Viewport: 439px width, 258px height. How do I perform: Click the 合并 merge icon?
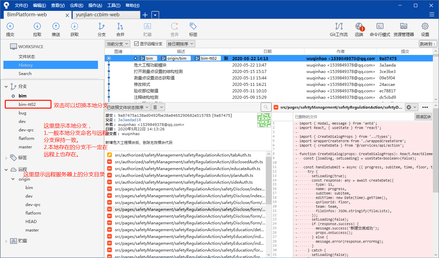(120, 26)
